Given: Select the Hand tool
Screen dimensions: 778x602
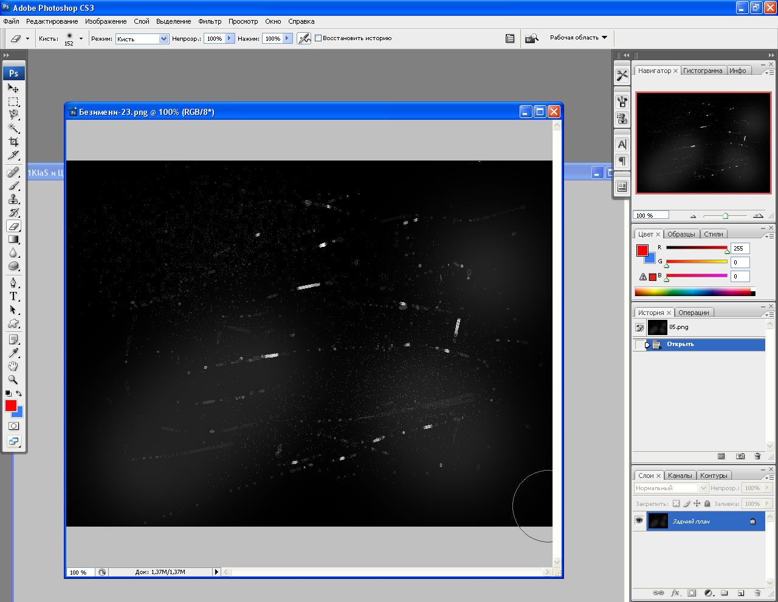Looking at the screenshot, I should [13, 366].
